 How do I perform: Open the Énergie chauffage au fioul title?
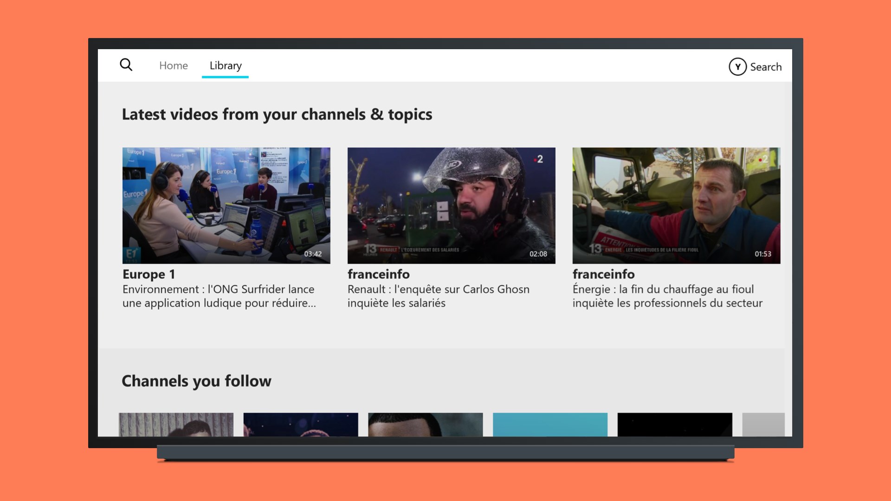[x=667, y=296]
